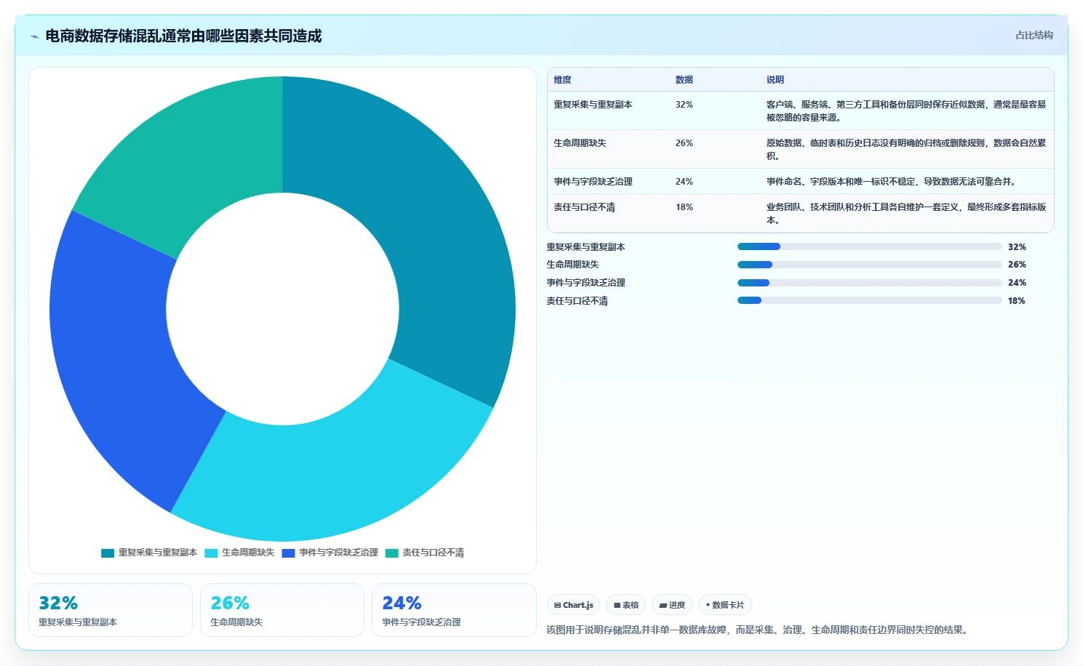Click the 维度 column header
1083x666 pixels.
562,80
